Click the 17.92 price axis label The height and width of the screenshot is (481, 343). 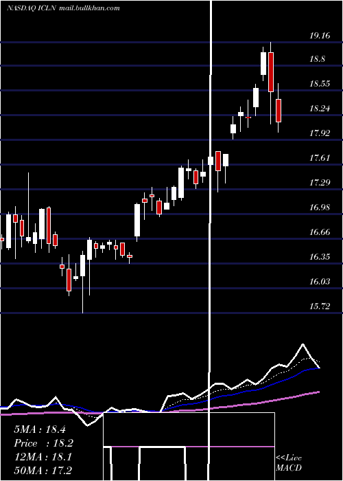(x=320, y=133)
